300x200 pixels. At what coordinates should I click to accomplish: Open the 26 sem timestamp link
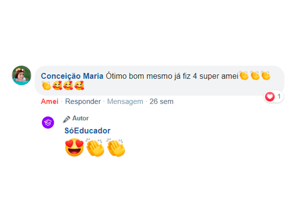click(161, 101)
